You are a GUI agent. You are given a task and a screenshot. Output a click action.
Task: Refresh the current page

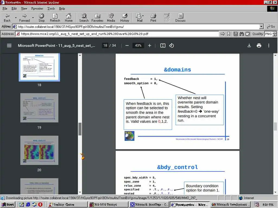(x=55, y=18)
